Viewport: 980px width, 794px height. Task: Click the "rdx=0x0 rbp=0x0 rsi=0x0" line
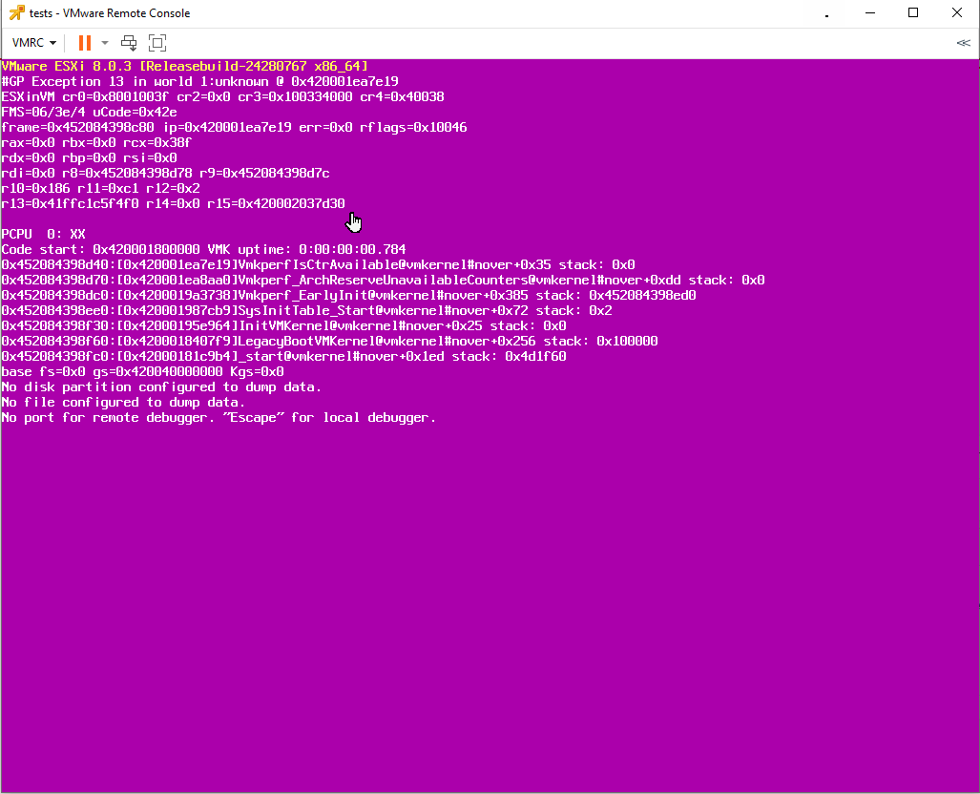point(89,158)
